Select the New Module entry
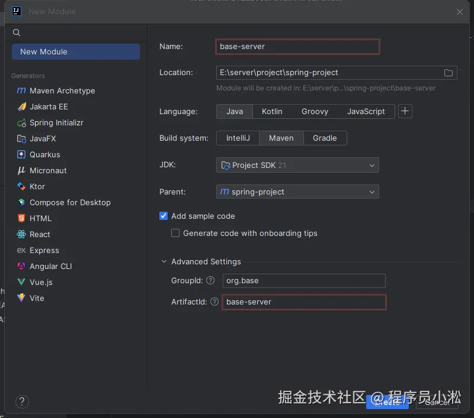The width and height of the screenshot is (474, 418). click(x=76, y=51)
